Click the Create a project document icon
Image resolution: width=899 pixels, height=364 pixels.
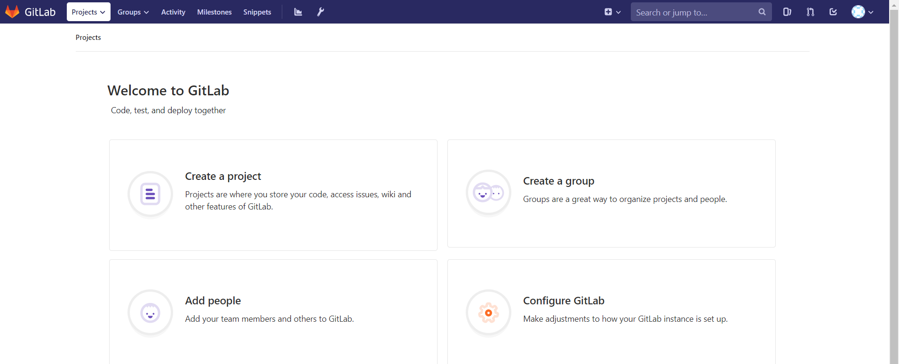coord(151,194)
